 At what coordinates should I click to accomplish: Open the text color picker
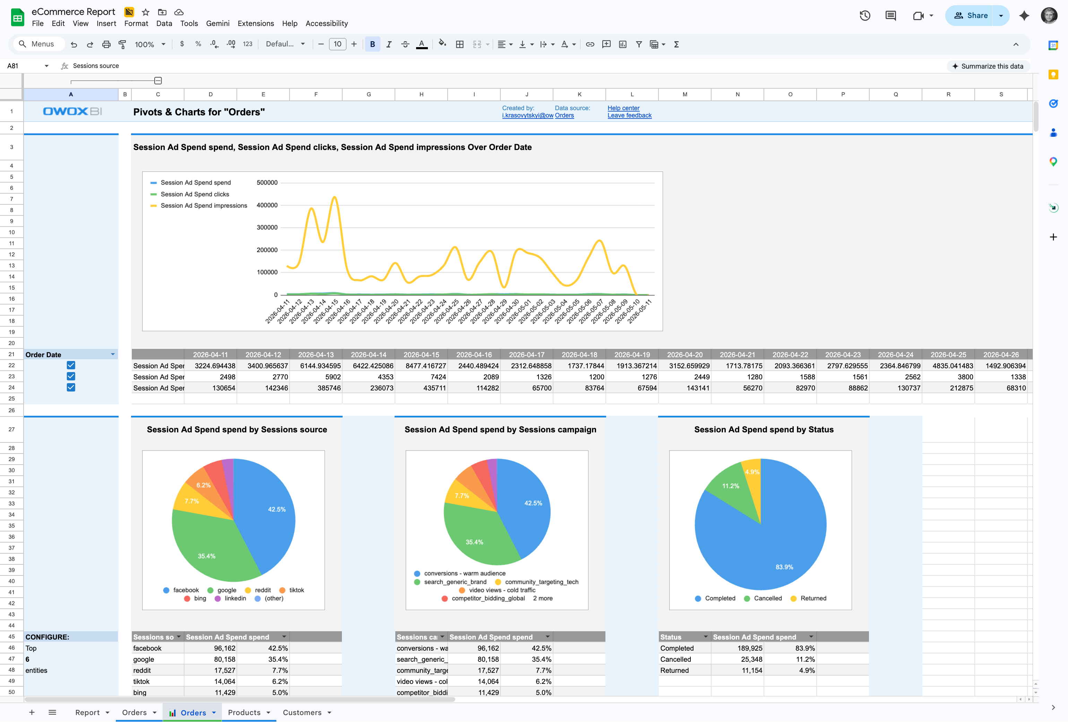point(421,44)
